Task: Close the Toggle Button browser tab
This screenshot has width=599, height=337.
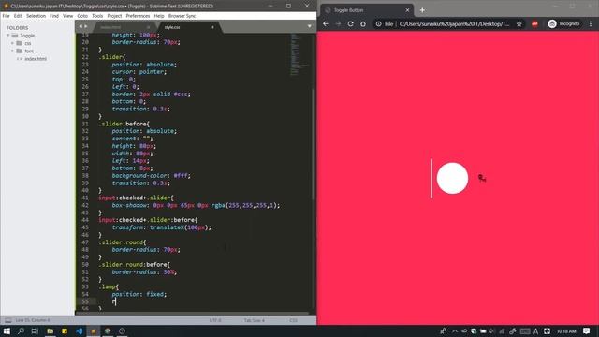Action: 407,10
